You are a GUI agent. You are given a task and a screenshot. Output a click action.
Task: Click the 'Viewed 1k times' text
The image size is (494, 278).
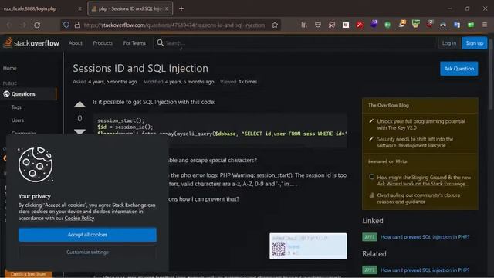click(x=239, y=82)
